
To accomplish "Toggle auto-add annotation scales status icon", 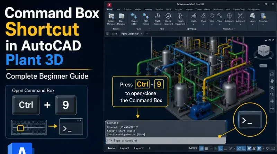I will [254, 148].
